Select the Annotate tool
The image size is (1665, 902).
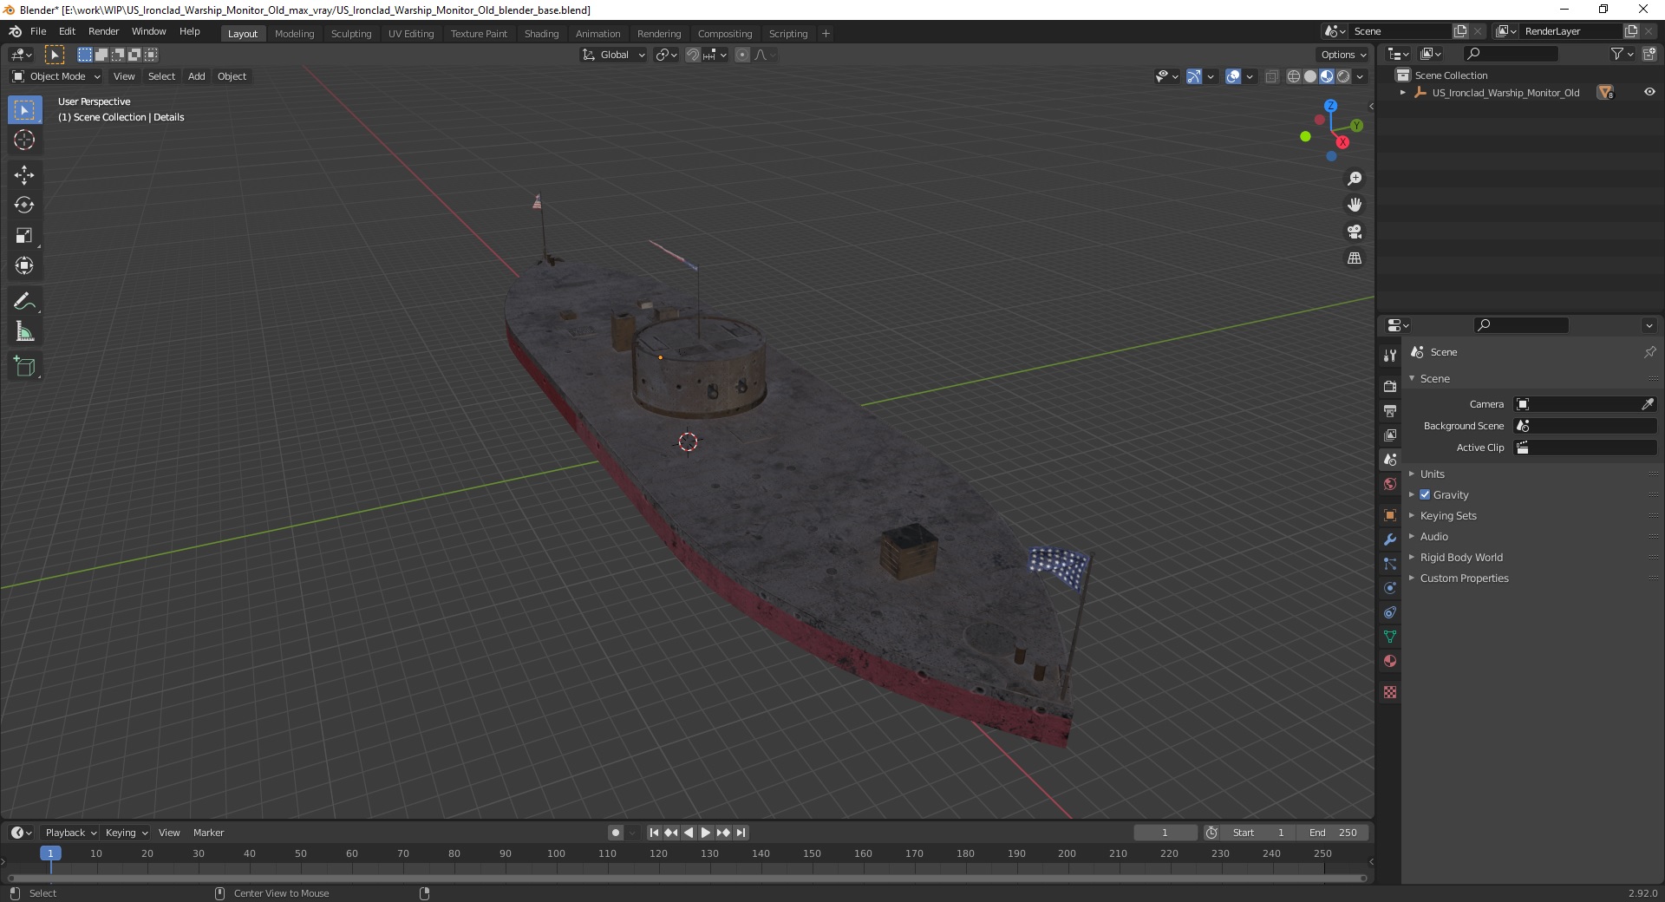(24, 302)
